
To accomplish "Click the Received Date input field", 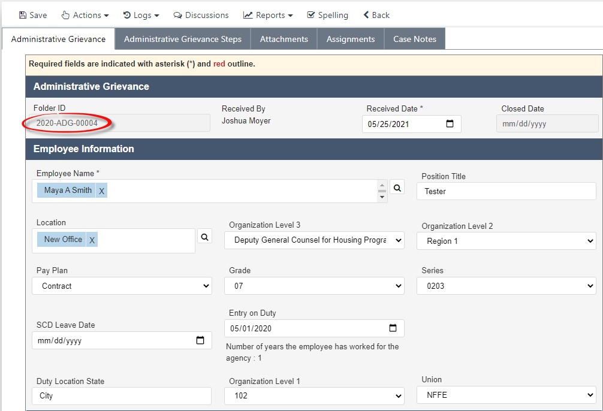I will 411,124.
